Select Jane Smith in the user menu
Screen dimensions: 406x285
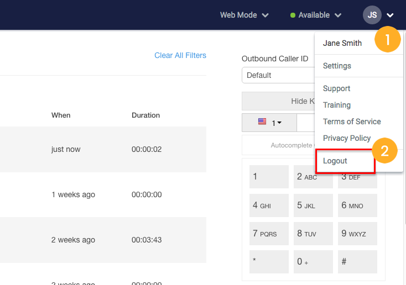[342, 43]
